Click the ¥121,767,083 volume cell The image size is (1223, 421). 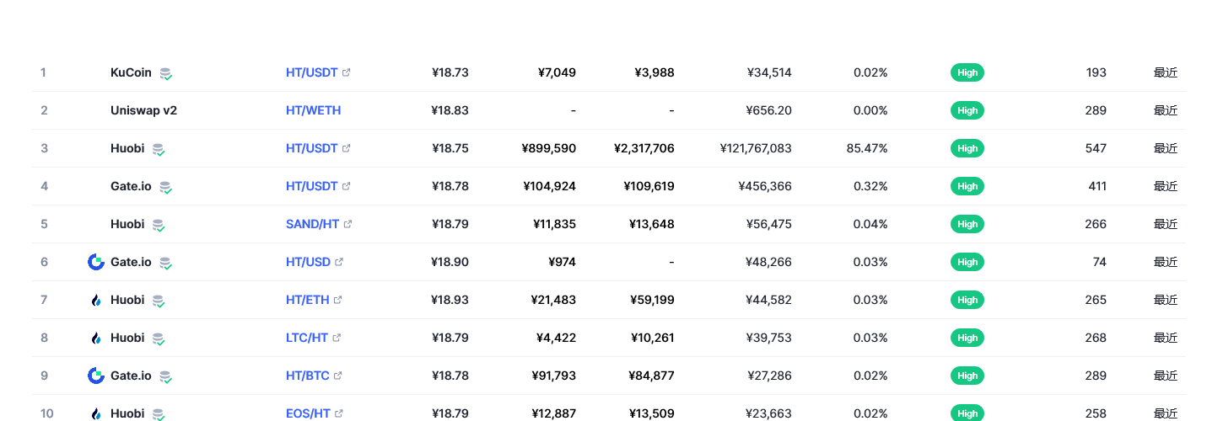756,148
